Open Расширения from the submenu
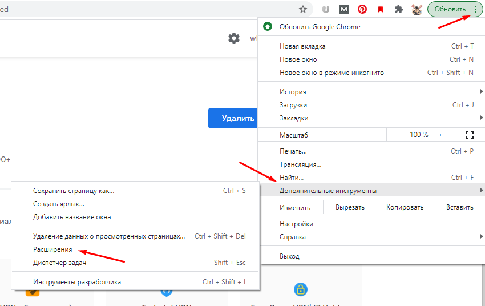485x306 pixels. coord(135,249)
